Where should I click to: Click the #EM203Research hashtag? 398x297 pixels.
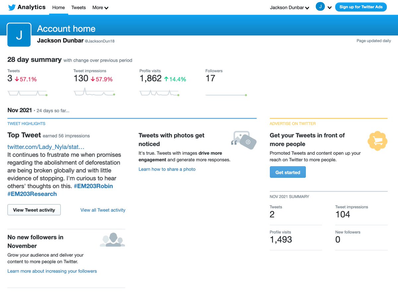pos(32,194)
